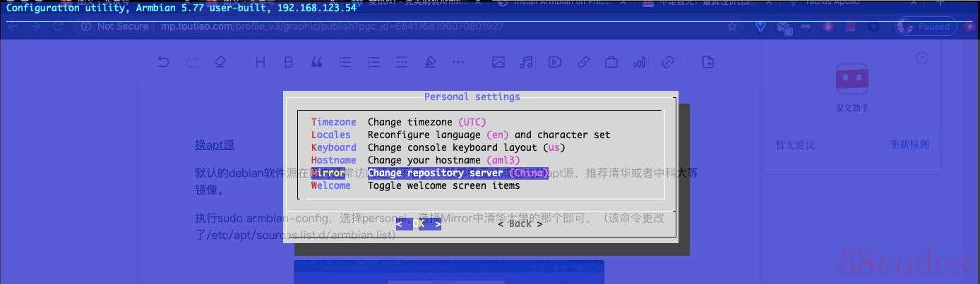Screen dimensions: 980x284
Task: Click the browser back arrow
Action: pos(13,26)
